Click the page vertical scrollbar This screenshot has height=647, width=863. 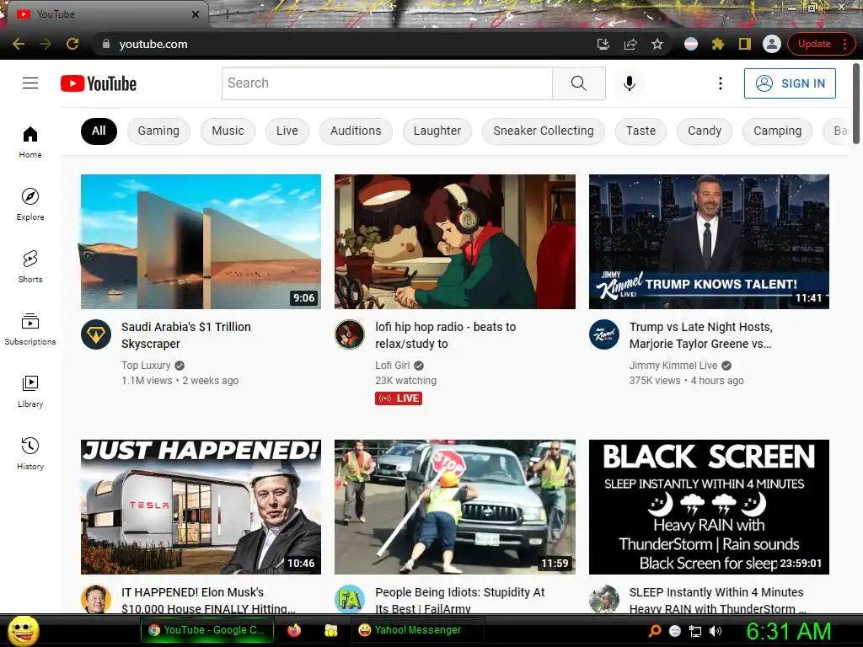(856, 104)
